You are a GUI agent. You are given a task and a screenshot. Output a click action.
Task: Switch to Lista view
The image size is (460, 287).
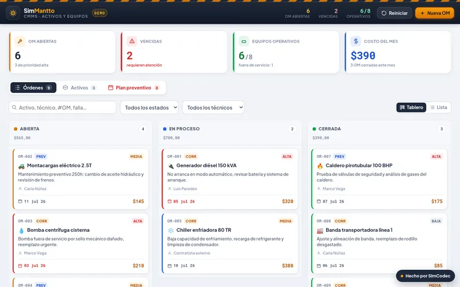(x=439, y=107)
